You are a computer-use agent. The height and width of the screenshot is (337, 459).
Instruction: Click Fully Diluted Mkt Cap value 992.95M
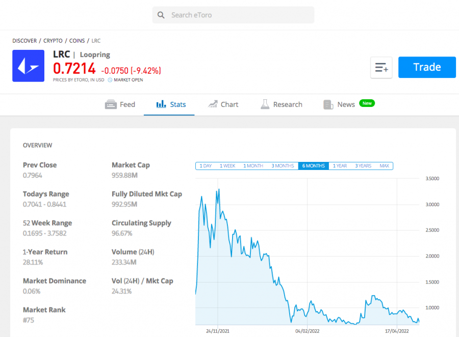(x=124, y=204)
